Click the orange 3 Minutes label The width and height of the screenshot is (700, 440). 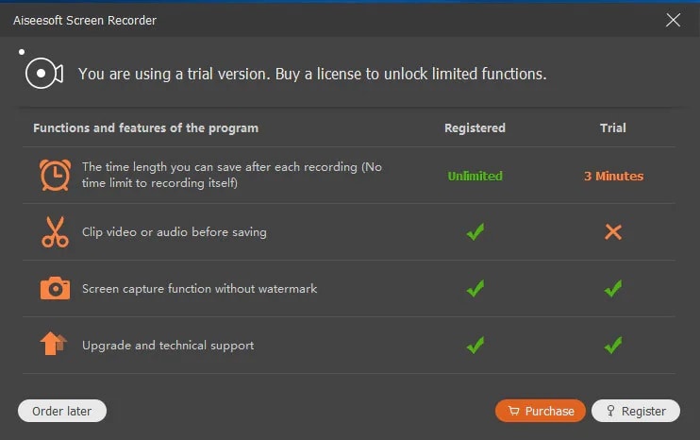coord(613,176)
